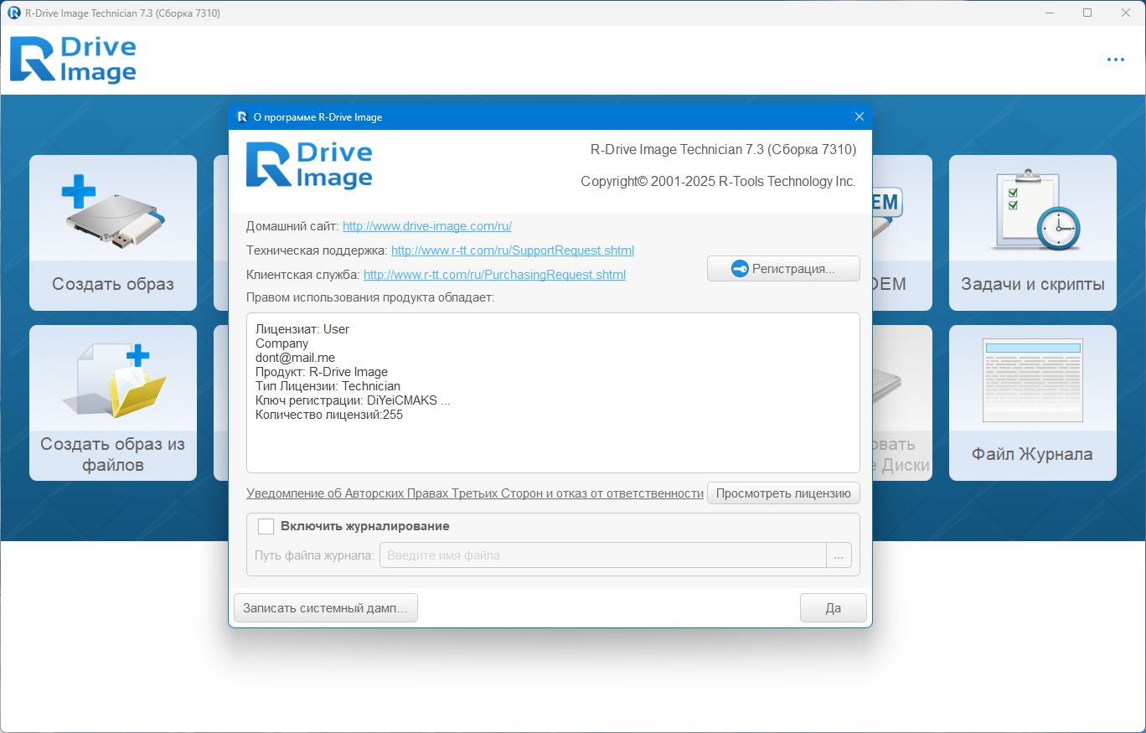Open the Log File tile icon

1033,381
